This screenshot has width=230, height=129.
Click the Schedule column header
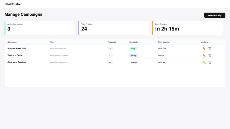(x=133, y=42)
